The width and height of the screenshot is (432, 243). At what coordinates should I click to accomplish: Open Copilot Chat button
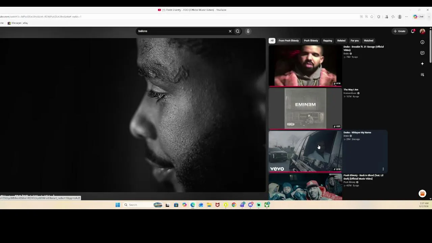[x=418, y=17]
